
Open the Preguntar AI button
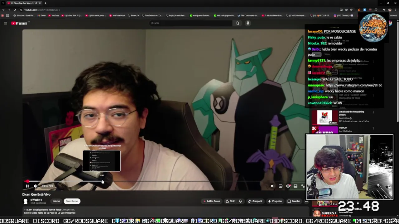(x=275, y=201)
